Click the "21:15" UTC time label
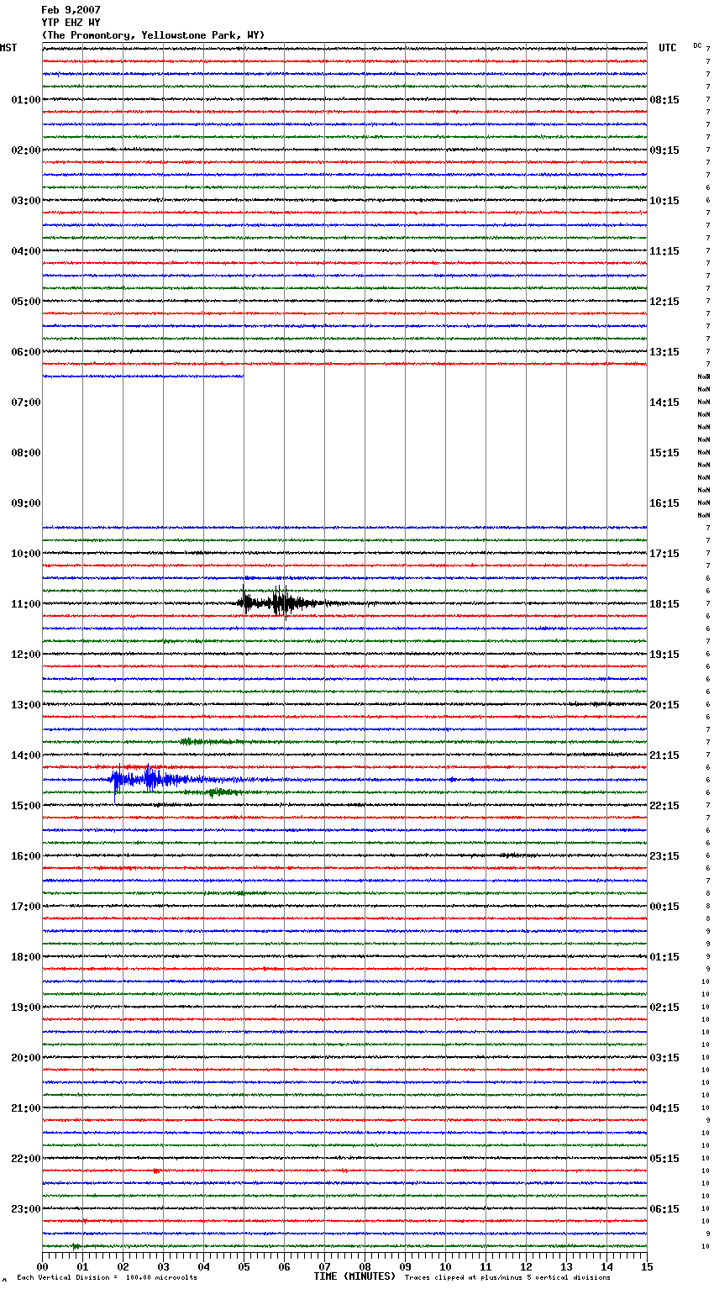Image resolution: width=714 pixels, height=1289 pixels. click(x=664, y=755)
